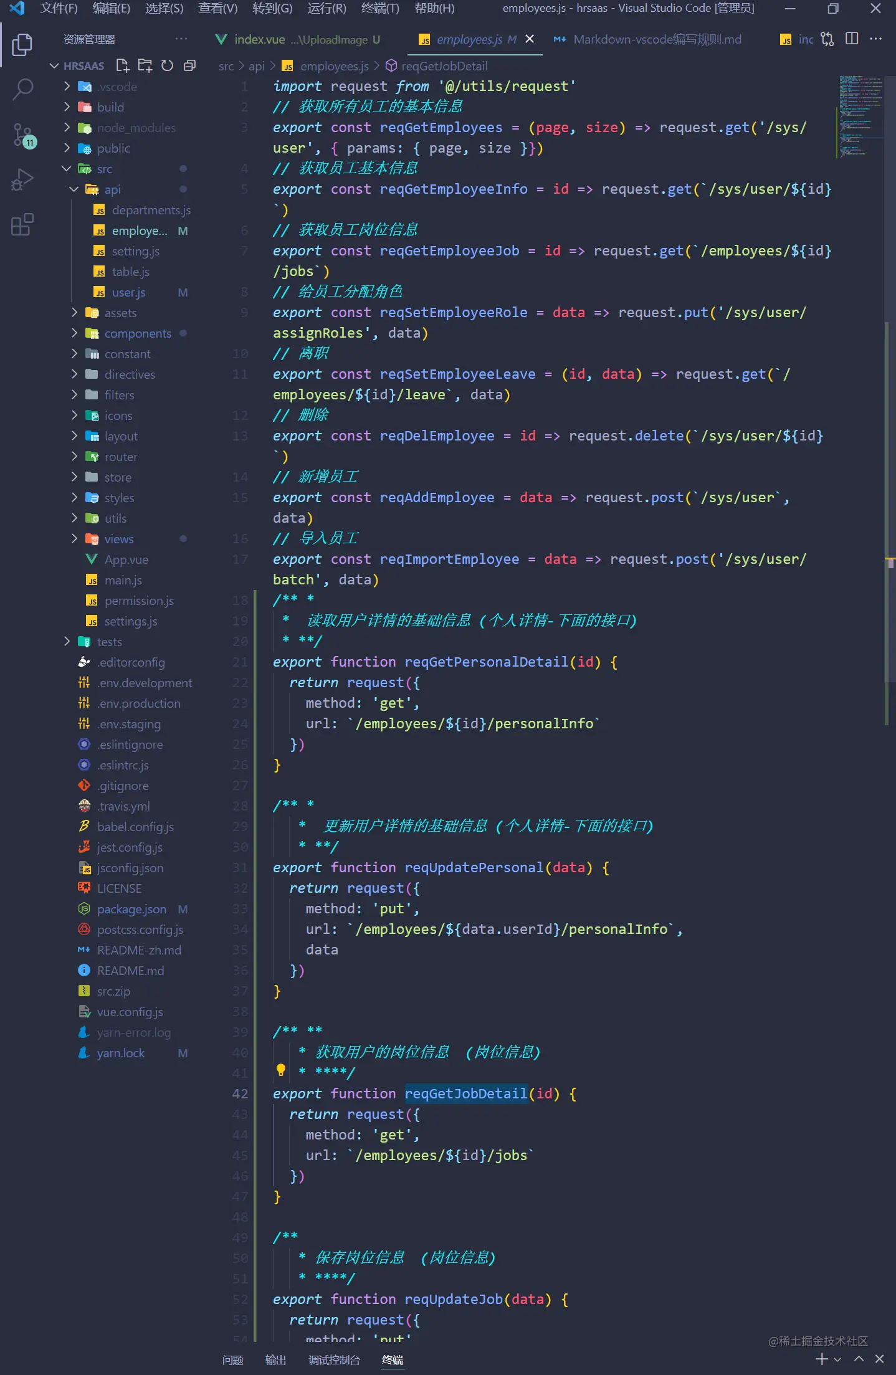Open yarn.lock file

[121, 1053]
